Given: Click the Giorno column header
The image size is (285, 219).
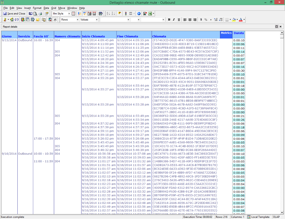Looking at the screenshot, I should pos(9,35).
